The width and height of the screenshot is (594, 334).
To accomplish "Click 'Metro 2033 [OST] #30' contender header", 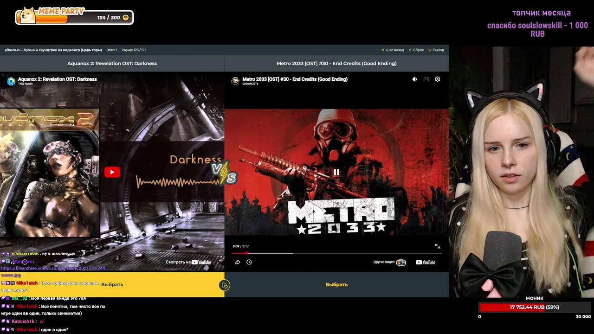I will 336,64.
